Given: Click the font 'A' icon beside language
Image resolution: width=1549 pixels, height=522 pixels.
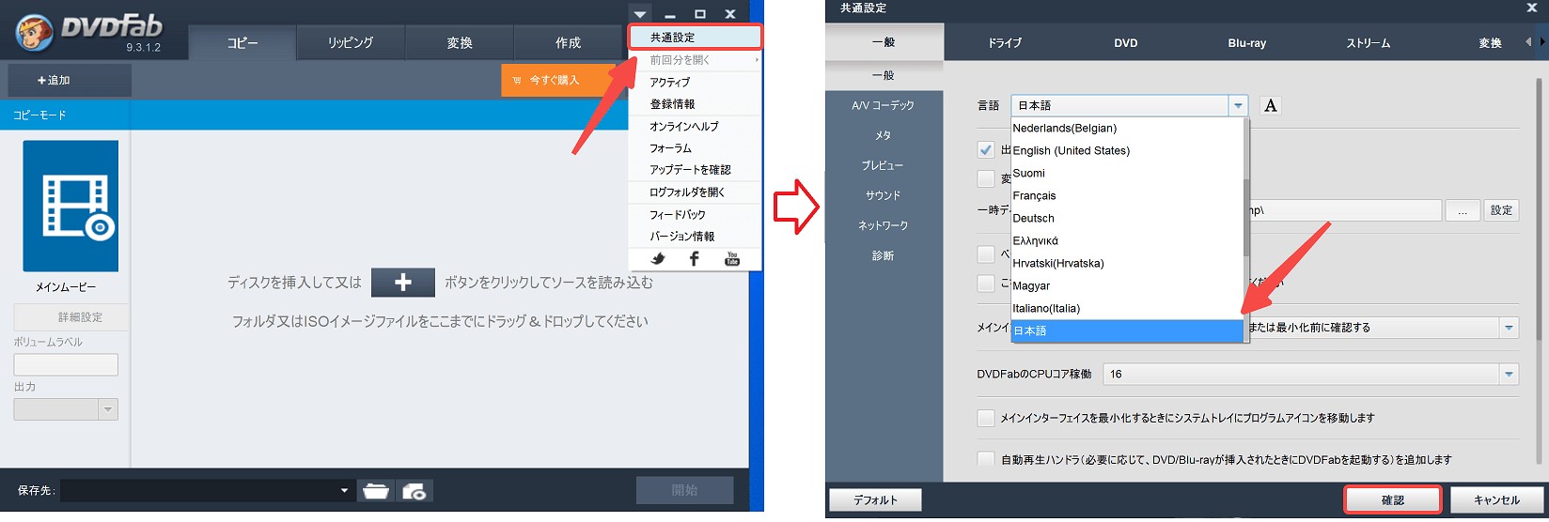Looking at the screenshot, I should [1271, 105].
